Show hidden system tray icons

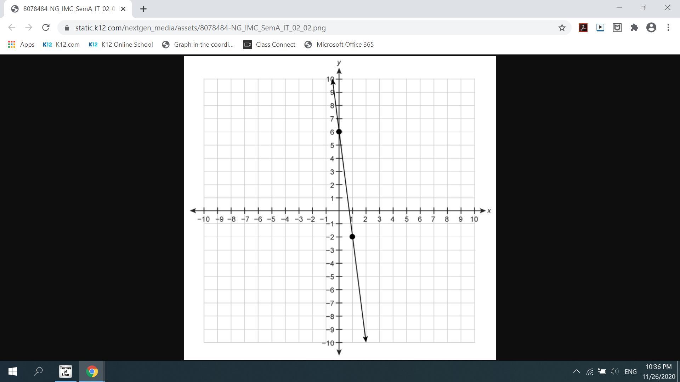[x=576, y=371]
